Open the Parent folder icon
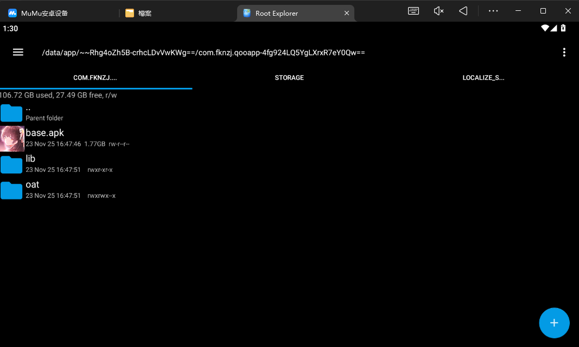This screenshot has width=579, height=347. click(11, 113)
